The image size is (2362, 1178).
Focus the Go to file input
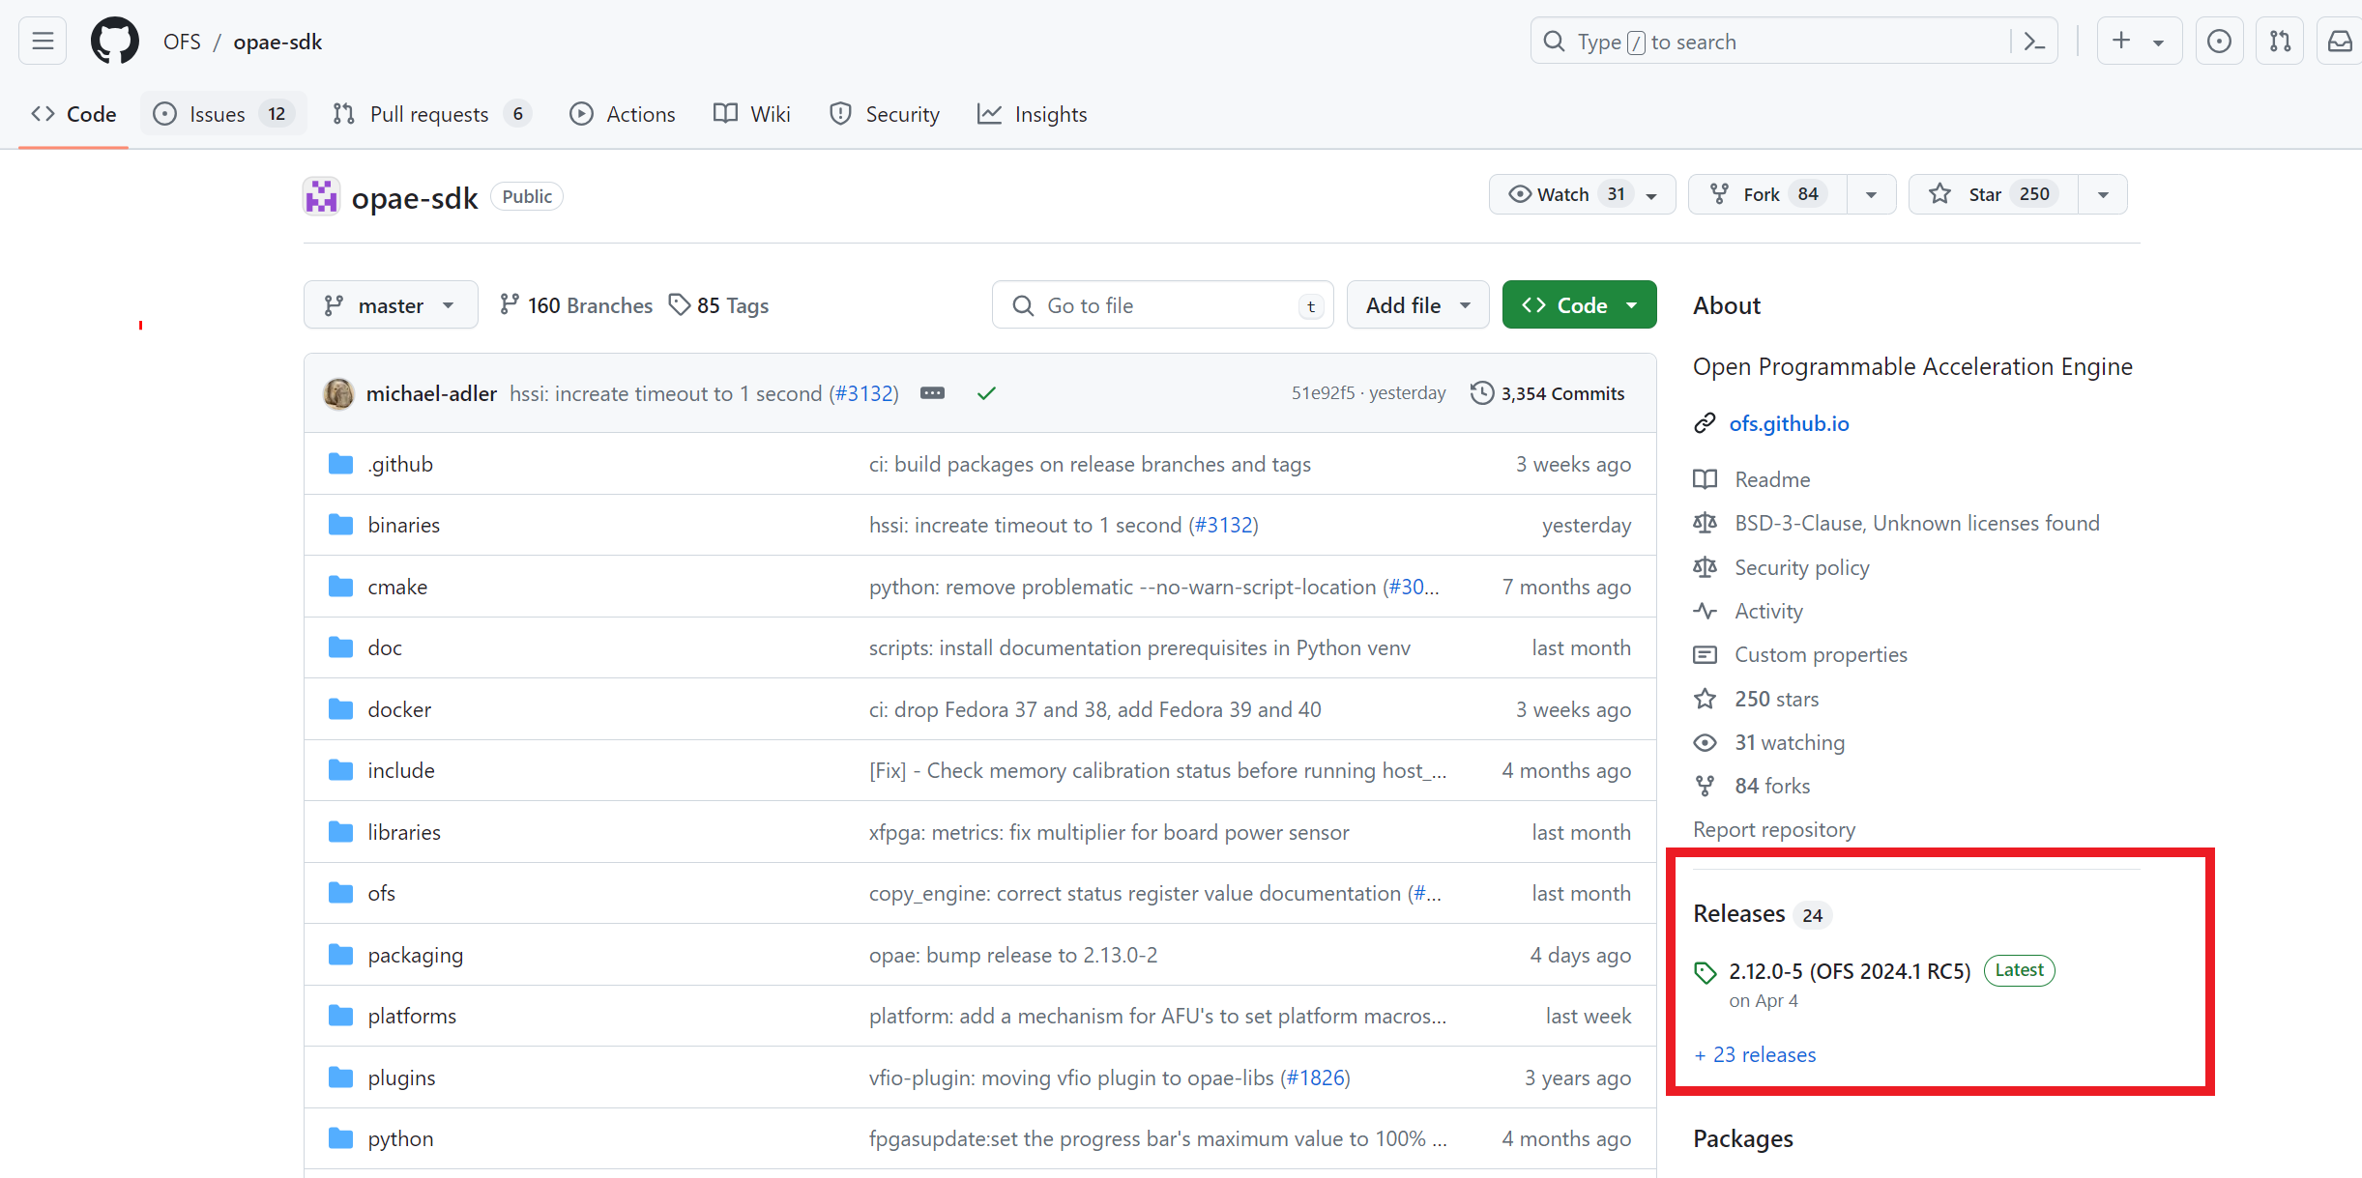[1163, 305]
